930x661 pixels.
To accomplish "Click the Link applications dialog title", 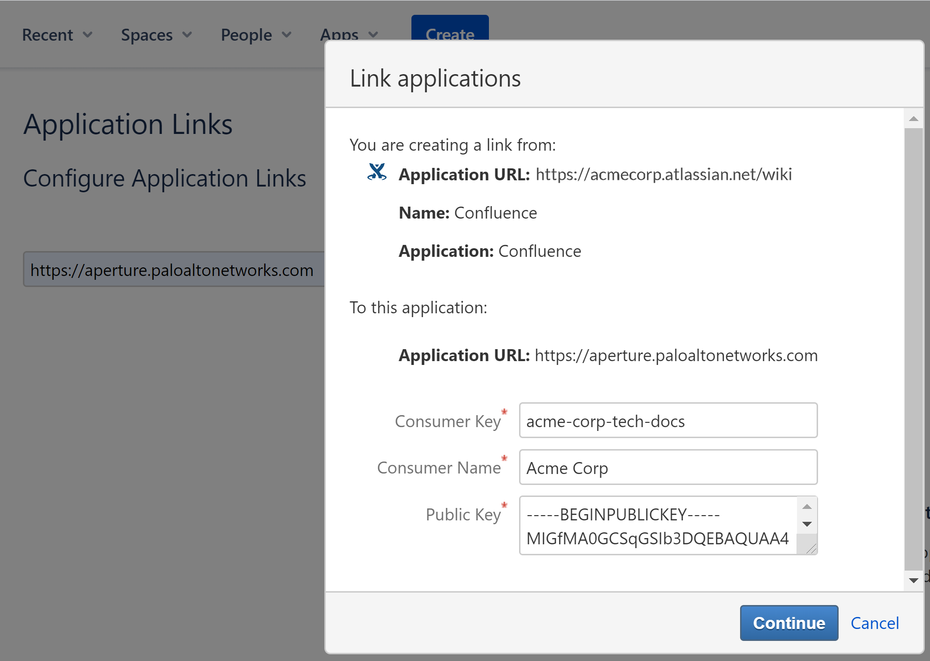I will [435, 78].
